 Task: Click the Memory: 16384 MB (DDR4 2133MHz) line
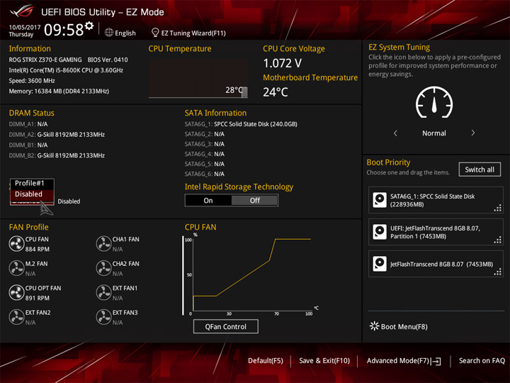[59, 91]
